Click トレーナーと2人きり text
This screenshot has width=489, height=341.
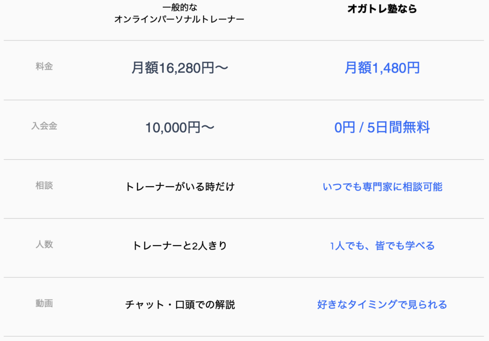click(180, 245)
